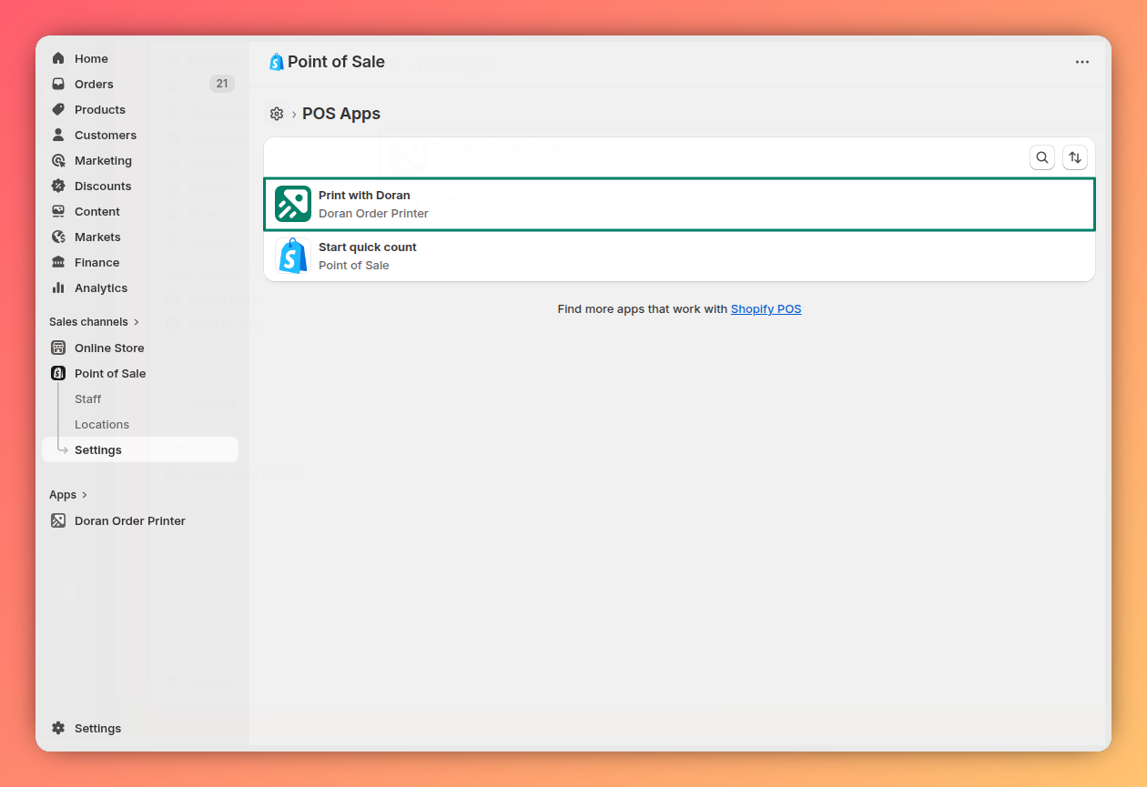Click the Marketing target icon
This screenshot has width=1147, height=787.
(x=58, y=160)
